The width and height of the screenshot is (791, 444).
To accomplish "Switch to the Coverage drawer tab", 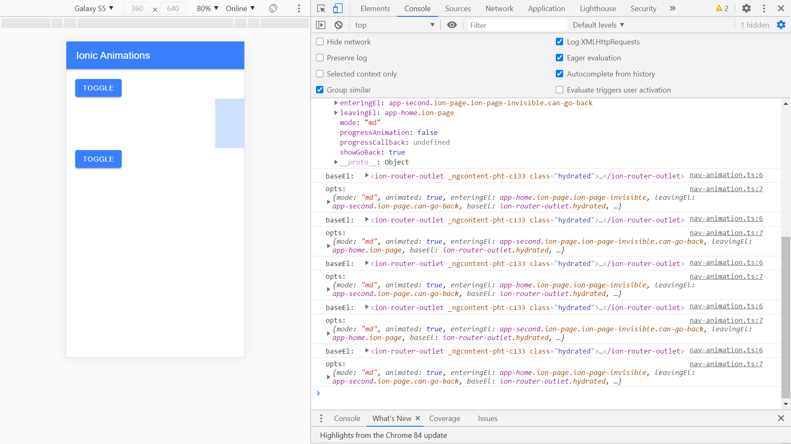I will pyautogui.click(x=445, y=419).
